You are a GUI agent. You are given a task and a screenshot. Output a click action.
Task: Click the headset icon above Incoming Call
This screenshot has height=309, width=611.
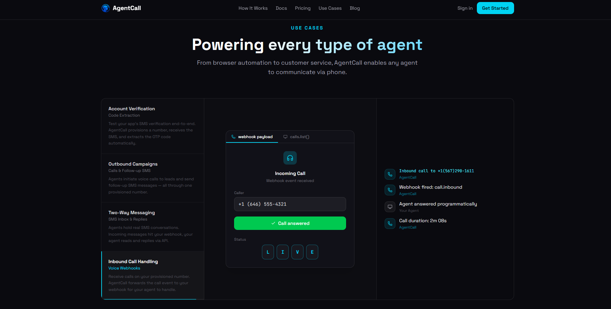pyautogui.click(x=290, y=158)
